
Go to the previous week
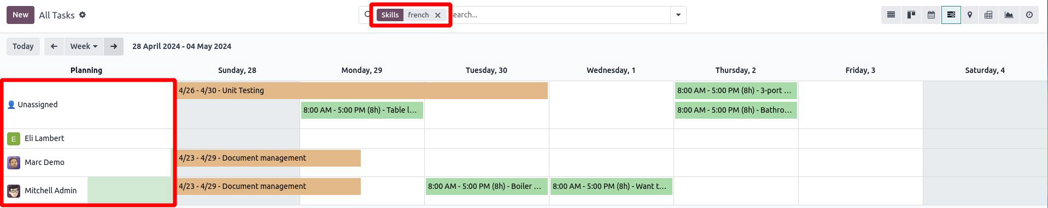coord(54,46)
